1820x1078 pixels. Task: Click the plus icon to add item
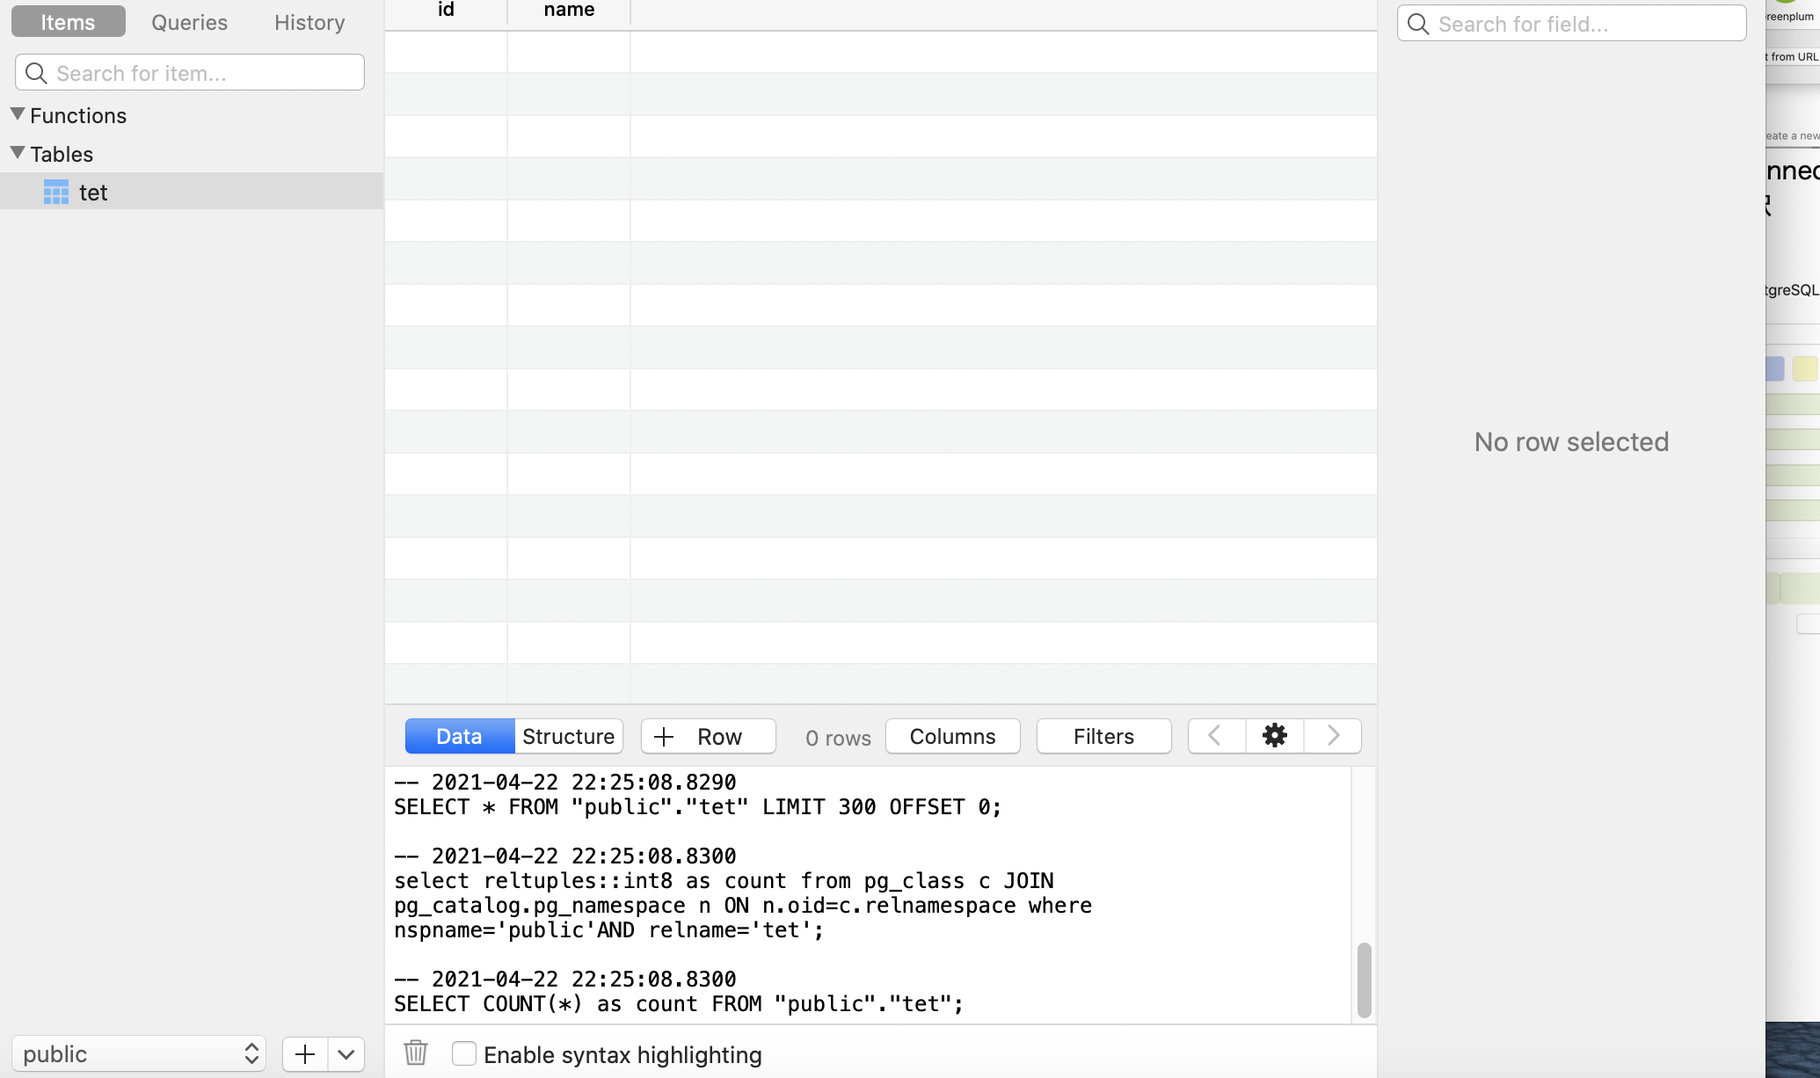[x=305, y=1054]
